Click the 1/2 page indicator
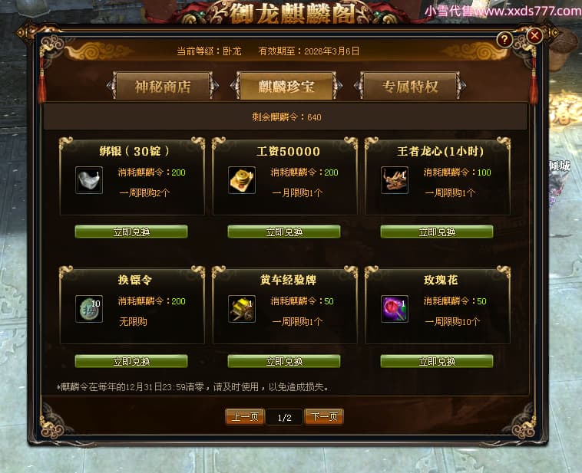The image size is (582, 473). 284,417
